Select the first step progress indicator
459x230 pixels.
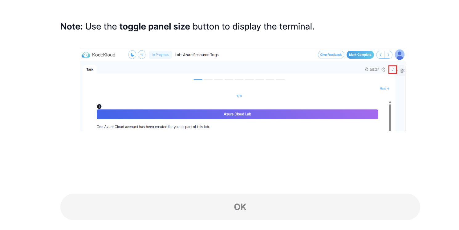tap(198, 80)
